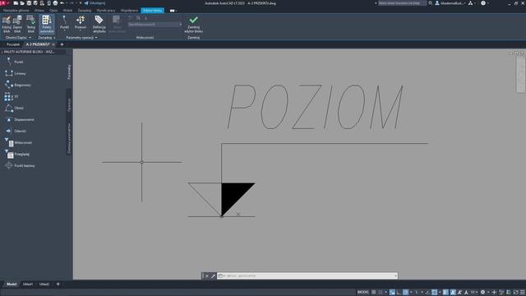
Task: Open status bar customization menu
Action: point(523,293)
